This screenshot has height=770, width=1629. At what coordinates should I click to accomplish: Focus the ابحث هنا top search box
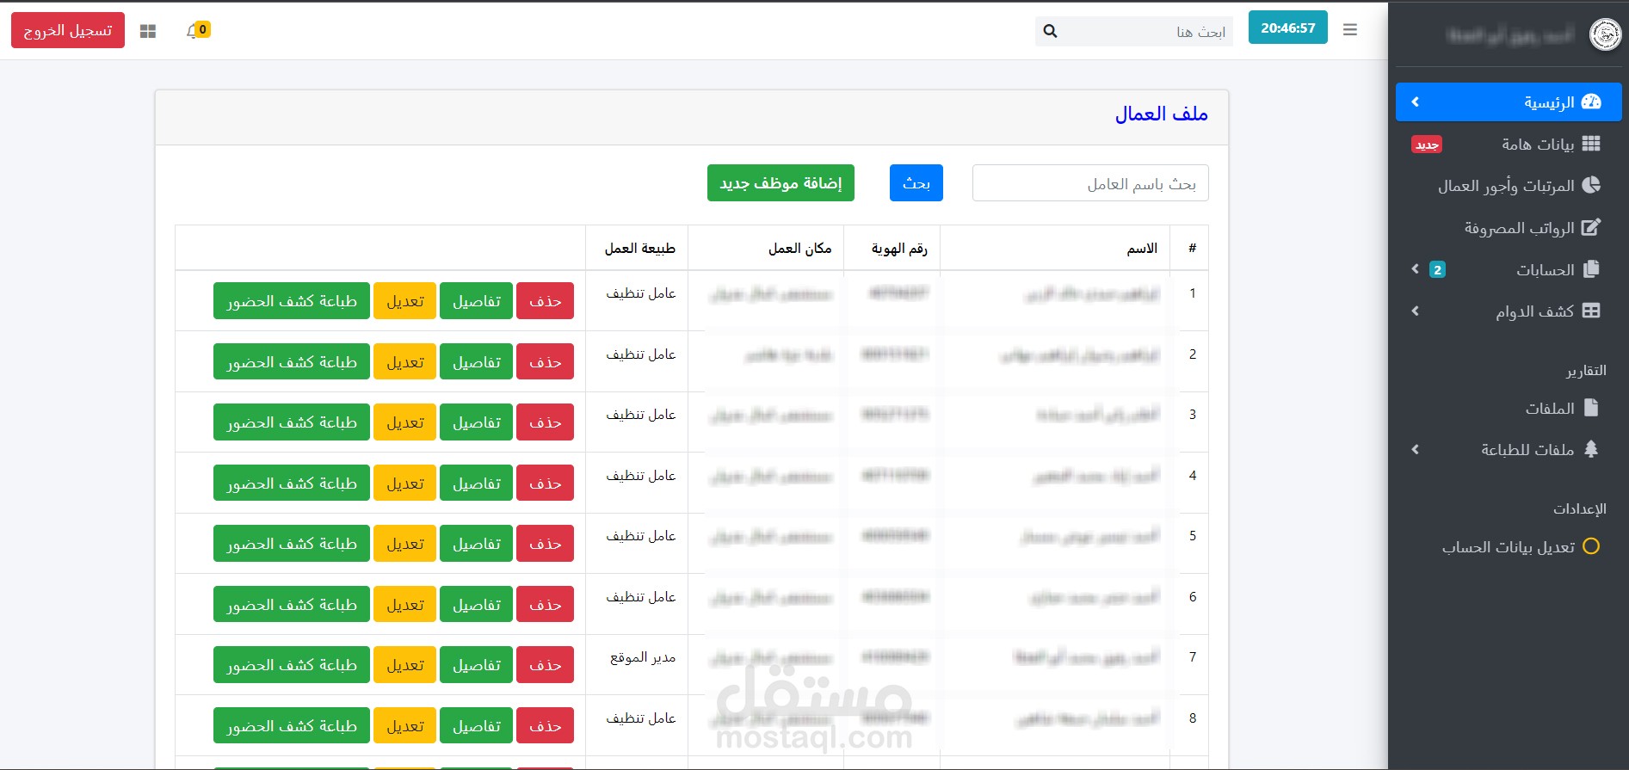[x=1149, y=32]
